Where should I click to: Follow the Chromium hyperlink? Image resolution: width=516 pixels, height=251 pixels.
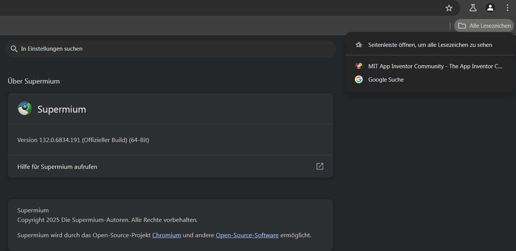coord(167,235)
